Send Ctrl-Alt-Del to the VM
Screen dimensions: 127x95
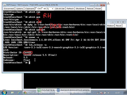pos(60,9)
